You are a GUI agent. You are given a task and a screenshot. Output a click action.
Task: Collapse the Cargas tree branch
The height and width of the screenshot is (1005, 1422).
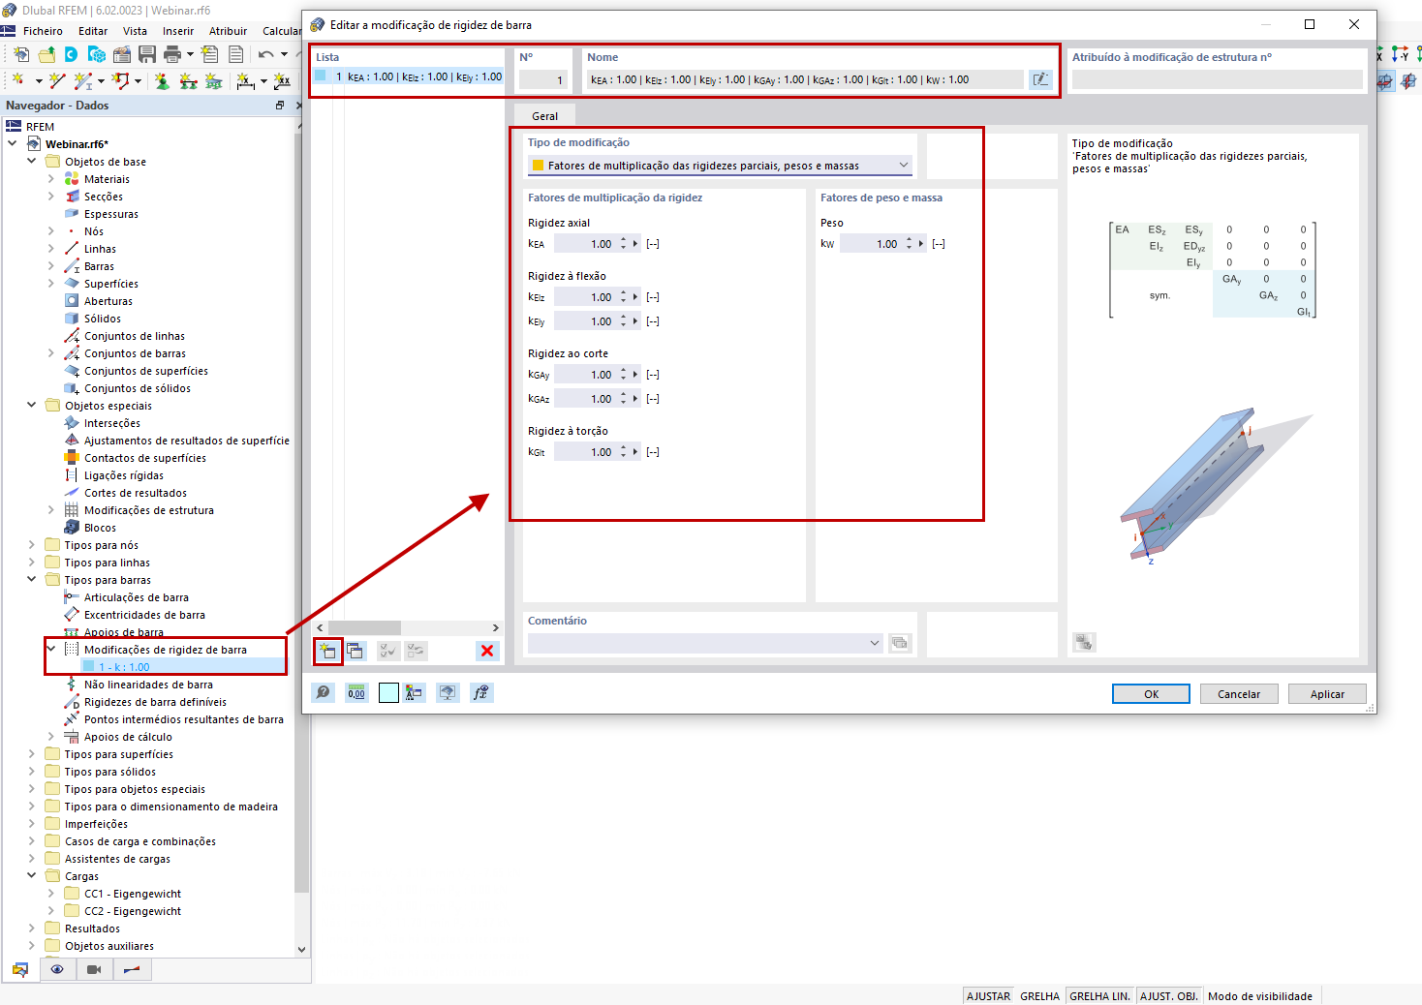pyautogui.click(x=31, y=875)
